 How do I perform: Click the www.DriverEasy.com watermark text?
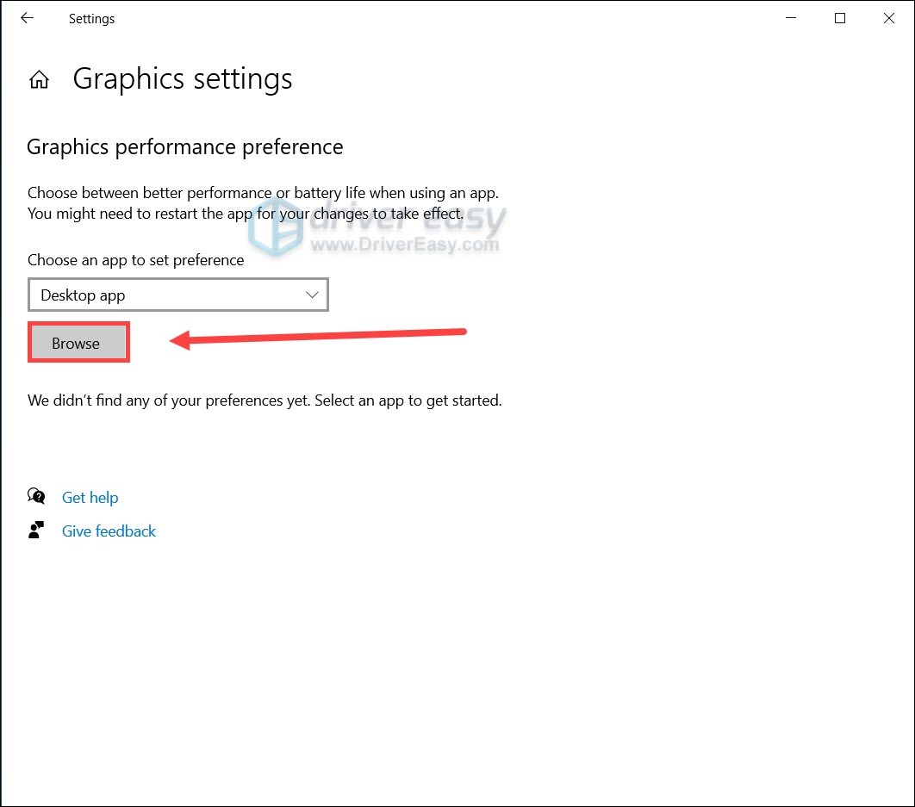404,245
